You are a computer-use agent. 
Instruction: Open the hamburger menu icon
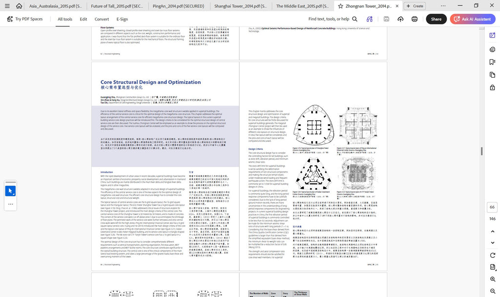click(7, 6)
